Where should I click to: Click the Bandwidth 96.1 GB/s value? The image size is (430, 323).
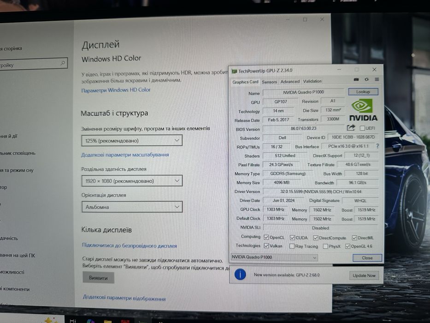click(x=357, y=183)
